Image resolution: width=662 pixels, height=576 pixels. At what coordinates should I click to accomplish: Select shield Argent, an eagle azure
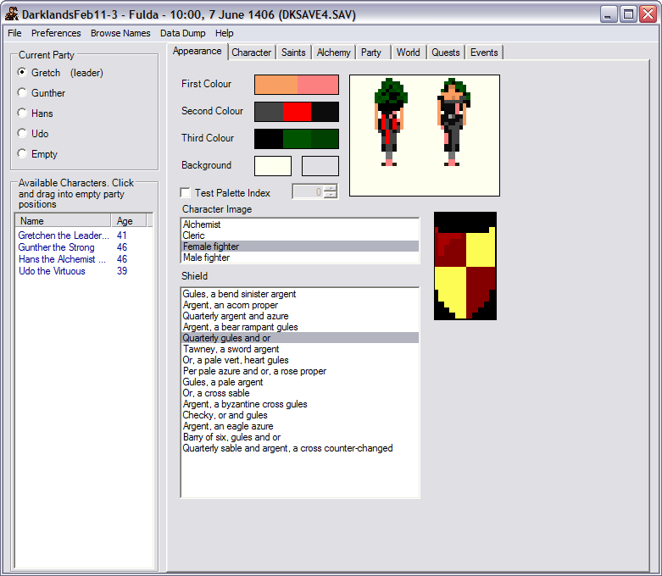(300, 426)
